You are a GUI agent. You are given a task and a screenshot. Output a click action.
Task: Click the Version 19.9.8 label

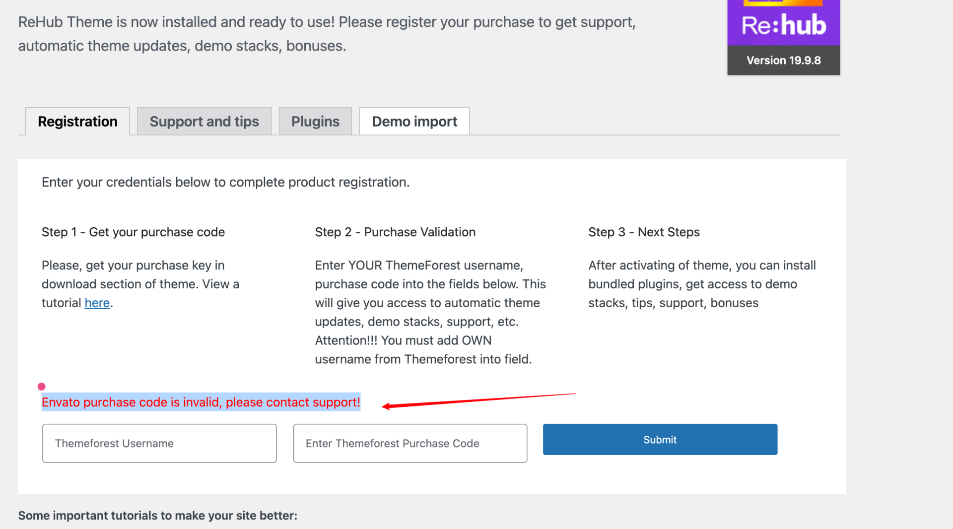[x=784, y=61]
